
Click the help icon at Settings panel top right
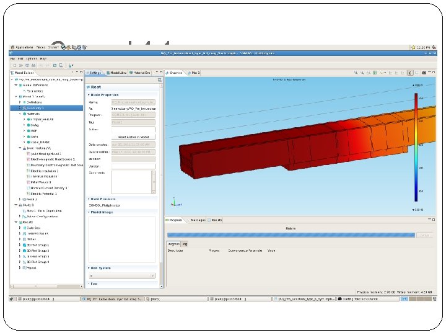pyautogui.click(x=160, y=80)
